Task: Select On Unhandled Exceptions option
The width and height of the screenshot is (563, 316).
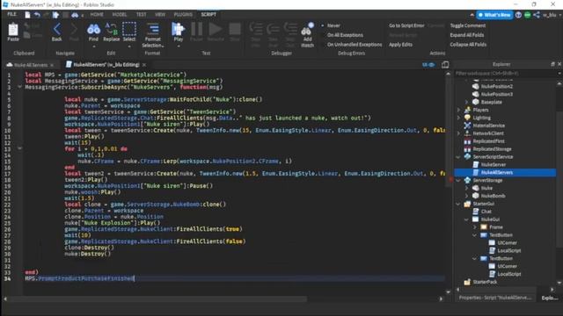Action: (355, 45)
